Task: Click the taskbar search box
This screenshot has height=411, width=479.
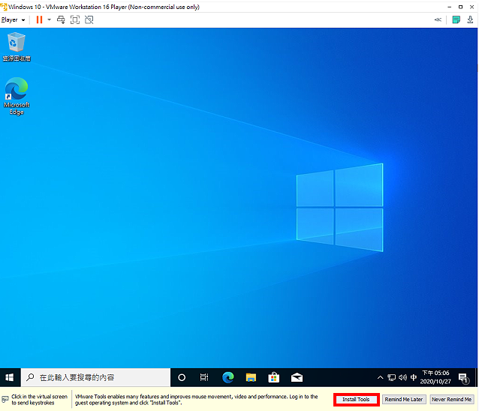Action: tap(95, 377)
